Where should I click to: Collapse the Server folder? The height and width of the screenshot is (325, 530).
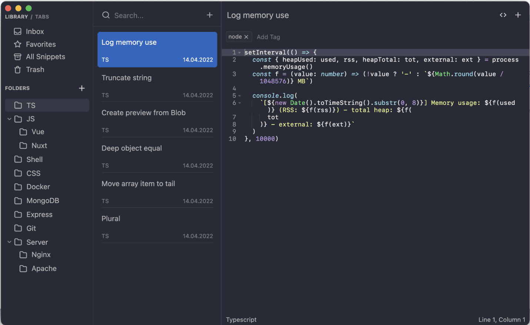[x=9, y=242]
